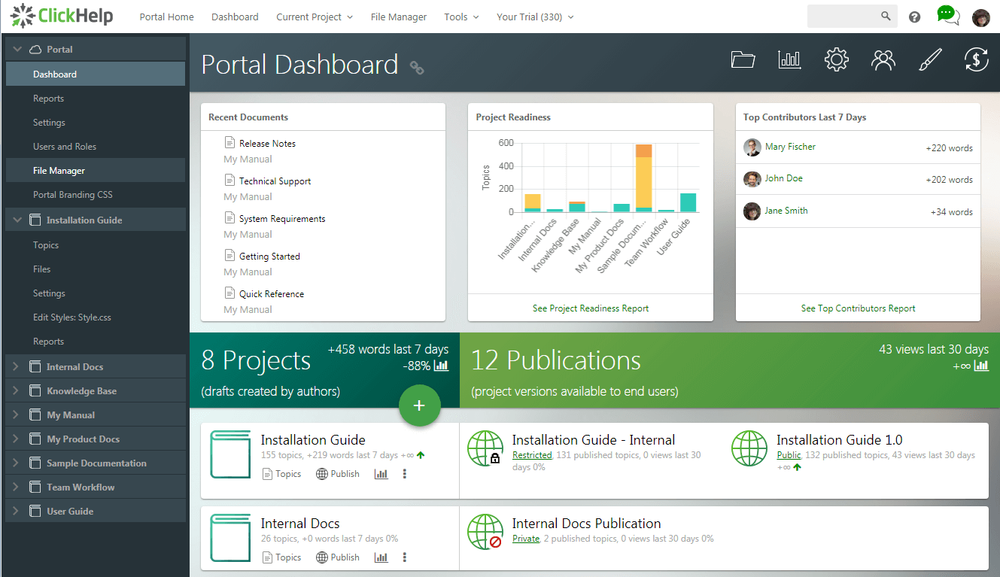Open the Users and Roles people icon

point(883,59)
